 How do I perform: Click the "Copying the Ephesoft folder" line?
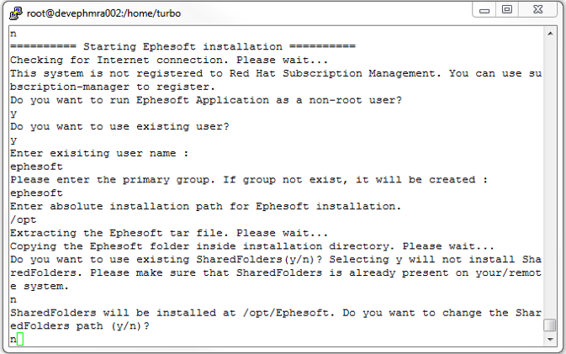point(252,245)
